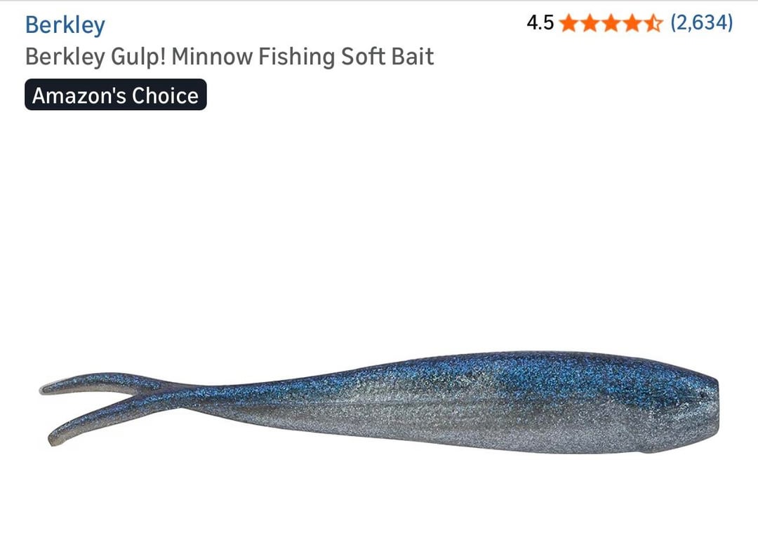
Task: Click the 4.5 rating number
Action: point(540,22)
